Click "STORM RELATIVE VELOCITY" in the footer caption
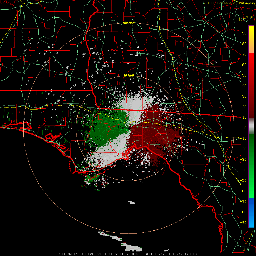This screenshot has height=256, width=256. 88,254
